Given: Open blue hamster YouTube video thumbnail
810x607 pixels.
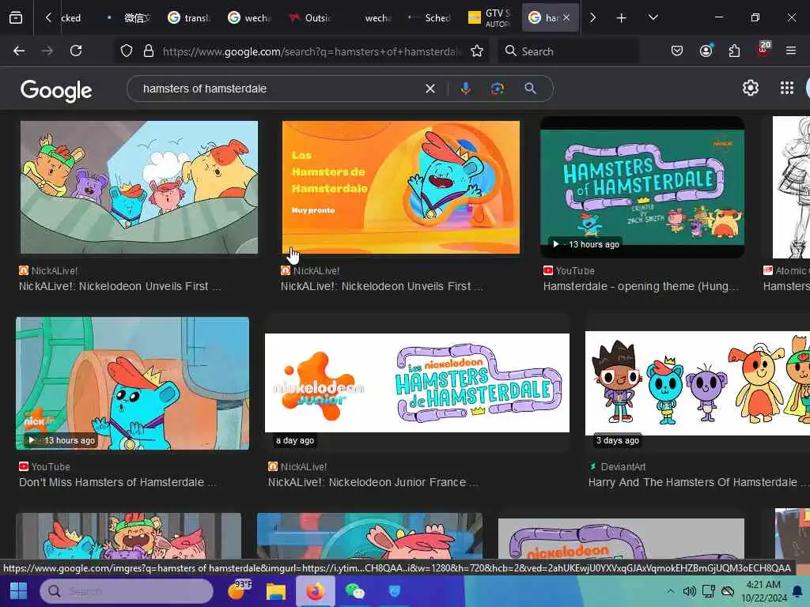Looking at the screenshot, I should [132, 383].
